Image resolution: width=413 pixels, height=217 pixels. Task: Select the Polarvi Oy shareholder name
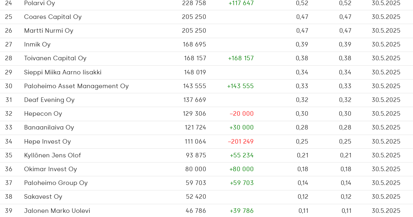39,3
